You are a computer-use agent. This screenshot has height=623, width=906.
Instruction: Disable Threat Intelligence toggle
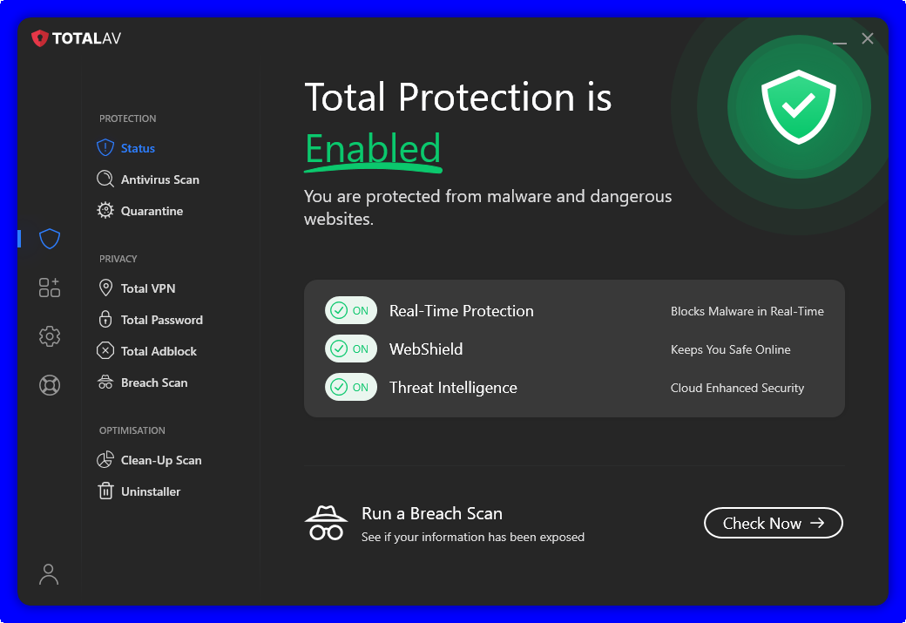tap(350, 388)
